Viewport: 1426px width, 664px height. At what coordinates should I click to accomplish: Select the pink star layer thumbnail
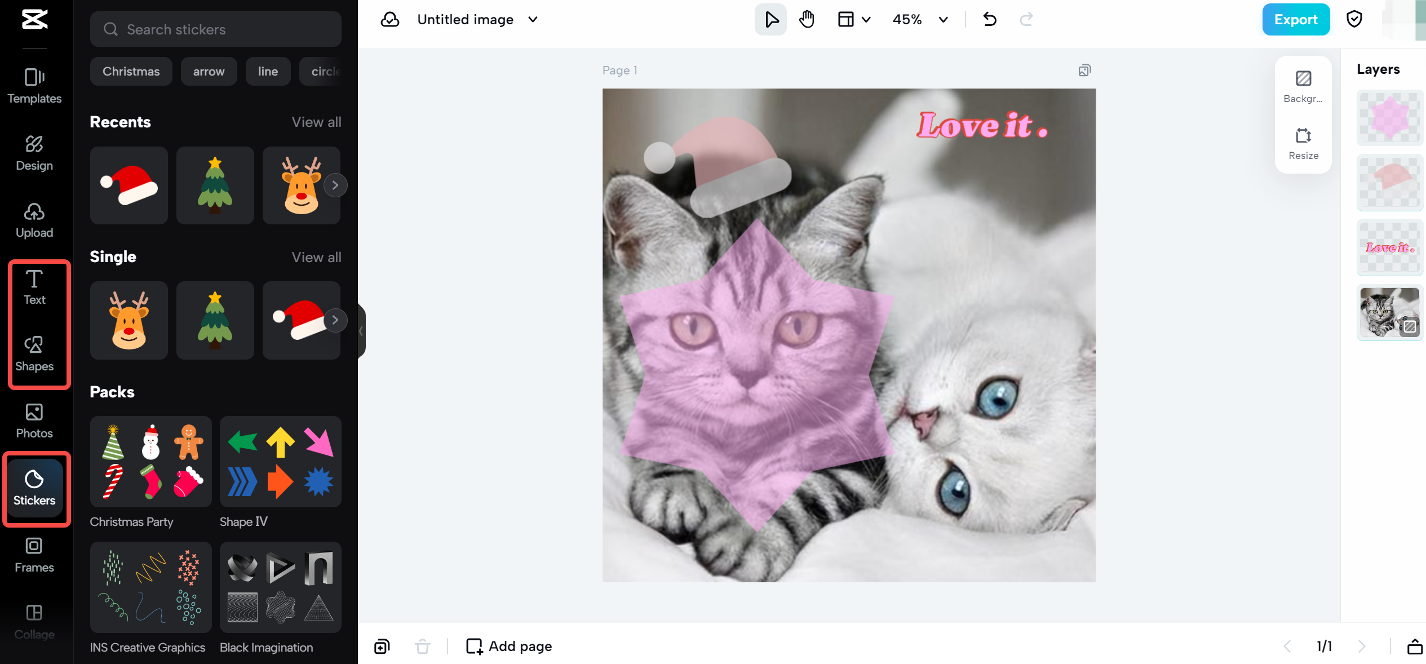pos(1389,118)
